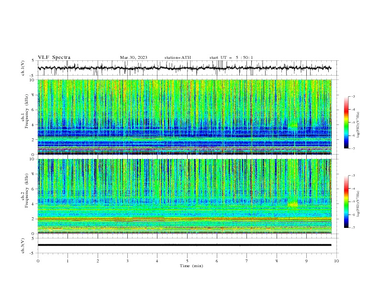
Task: Click the "5" tick on ch.1(V) axis
Action: pos(33,61)
